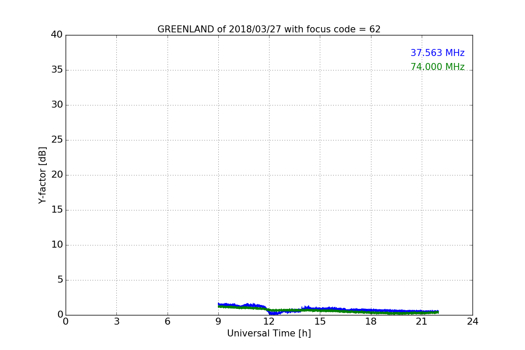Image resolution: width=525 pixels, height=350 pixels.
Task: Click the x-axis tick label '3'
Action: click(116, 322)
